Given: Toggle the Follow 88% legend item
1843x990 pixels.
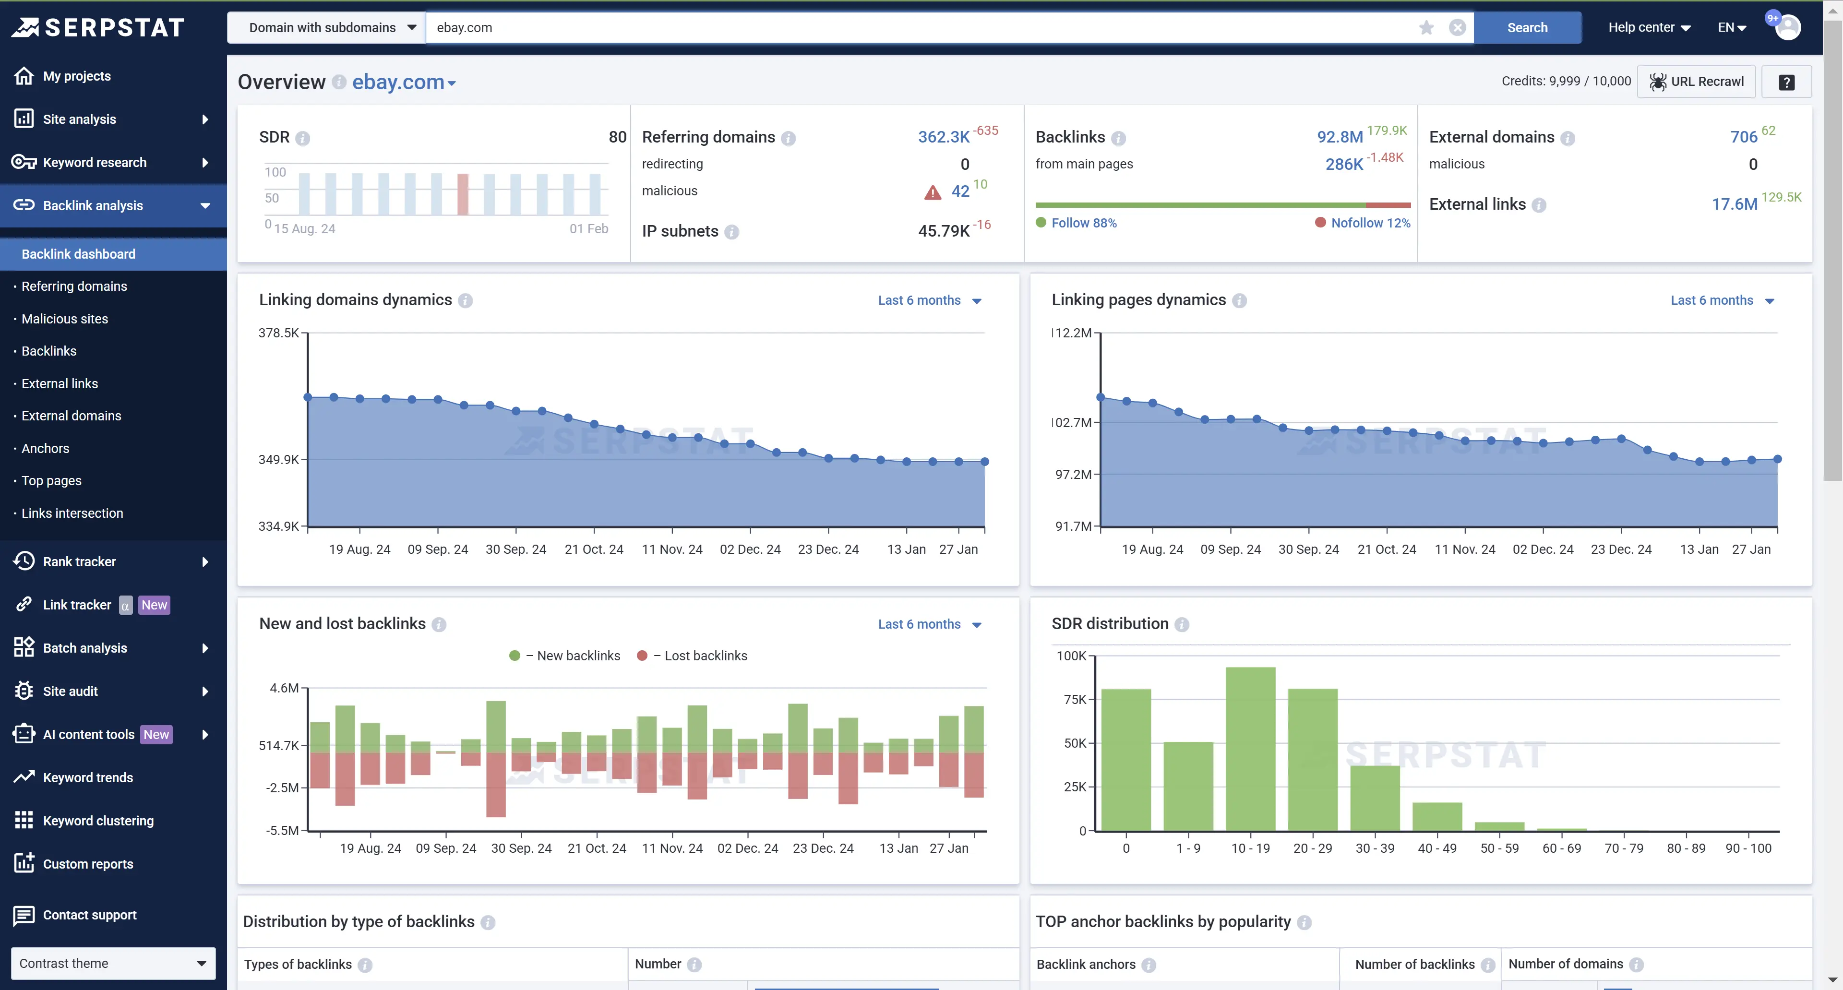Looking at the screenshot, I should click(1077, 223).
